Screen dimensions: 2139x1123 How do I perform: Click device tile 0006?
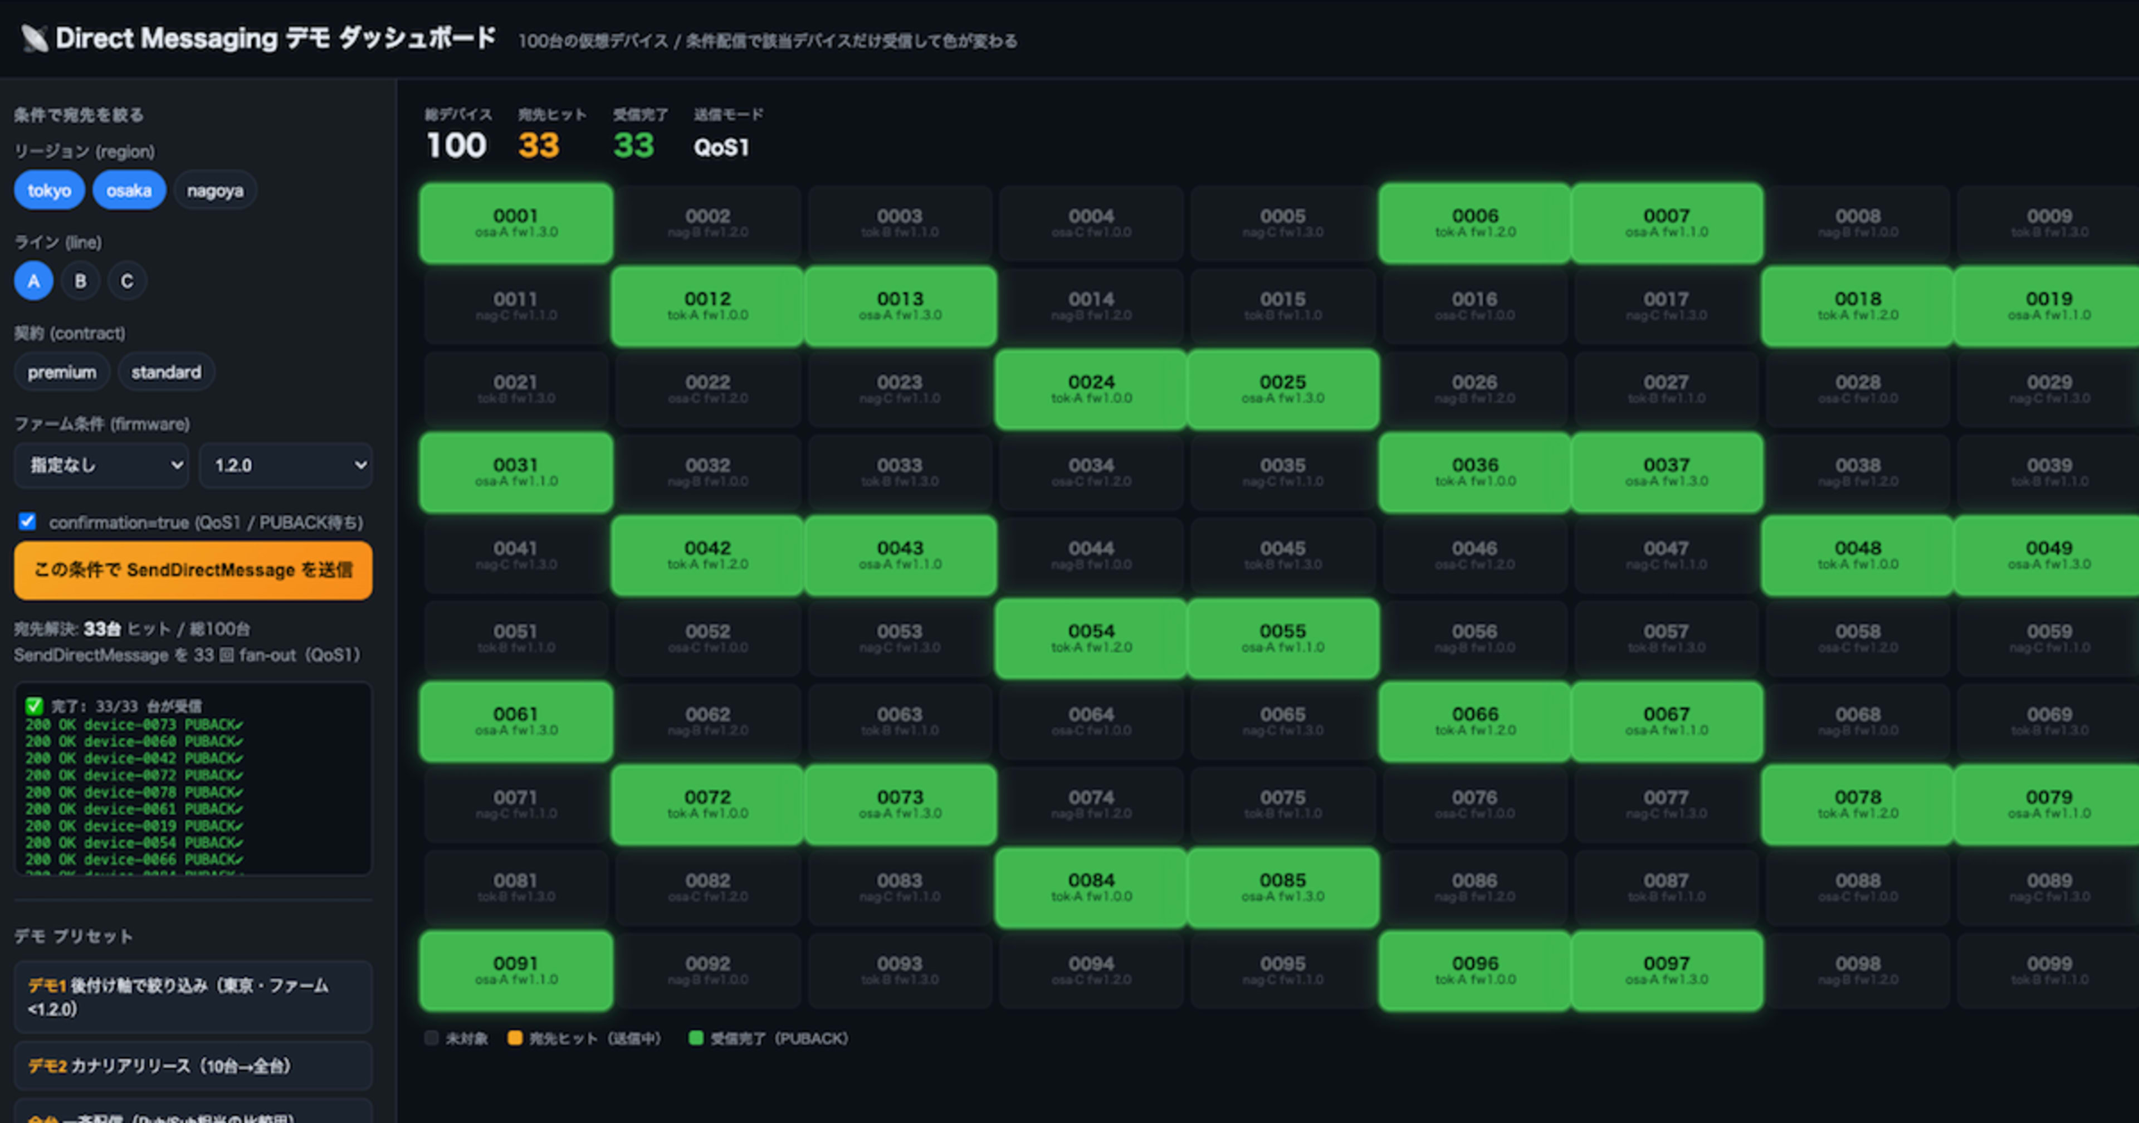click(1474, 223)
